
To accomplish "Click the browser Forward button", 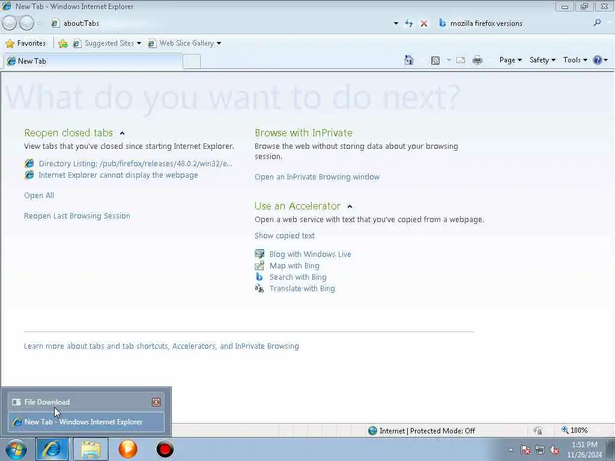I will coord(26,23).
